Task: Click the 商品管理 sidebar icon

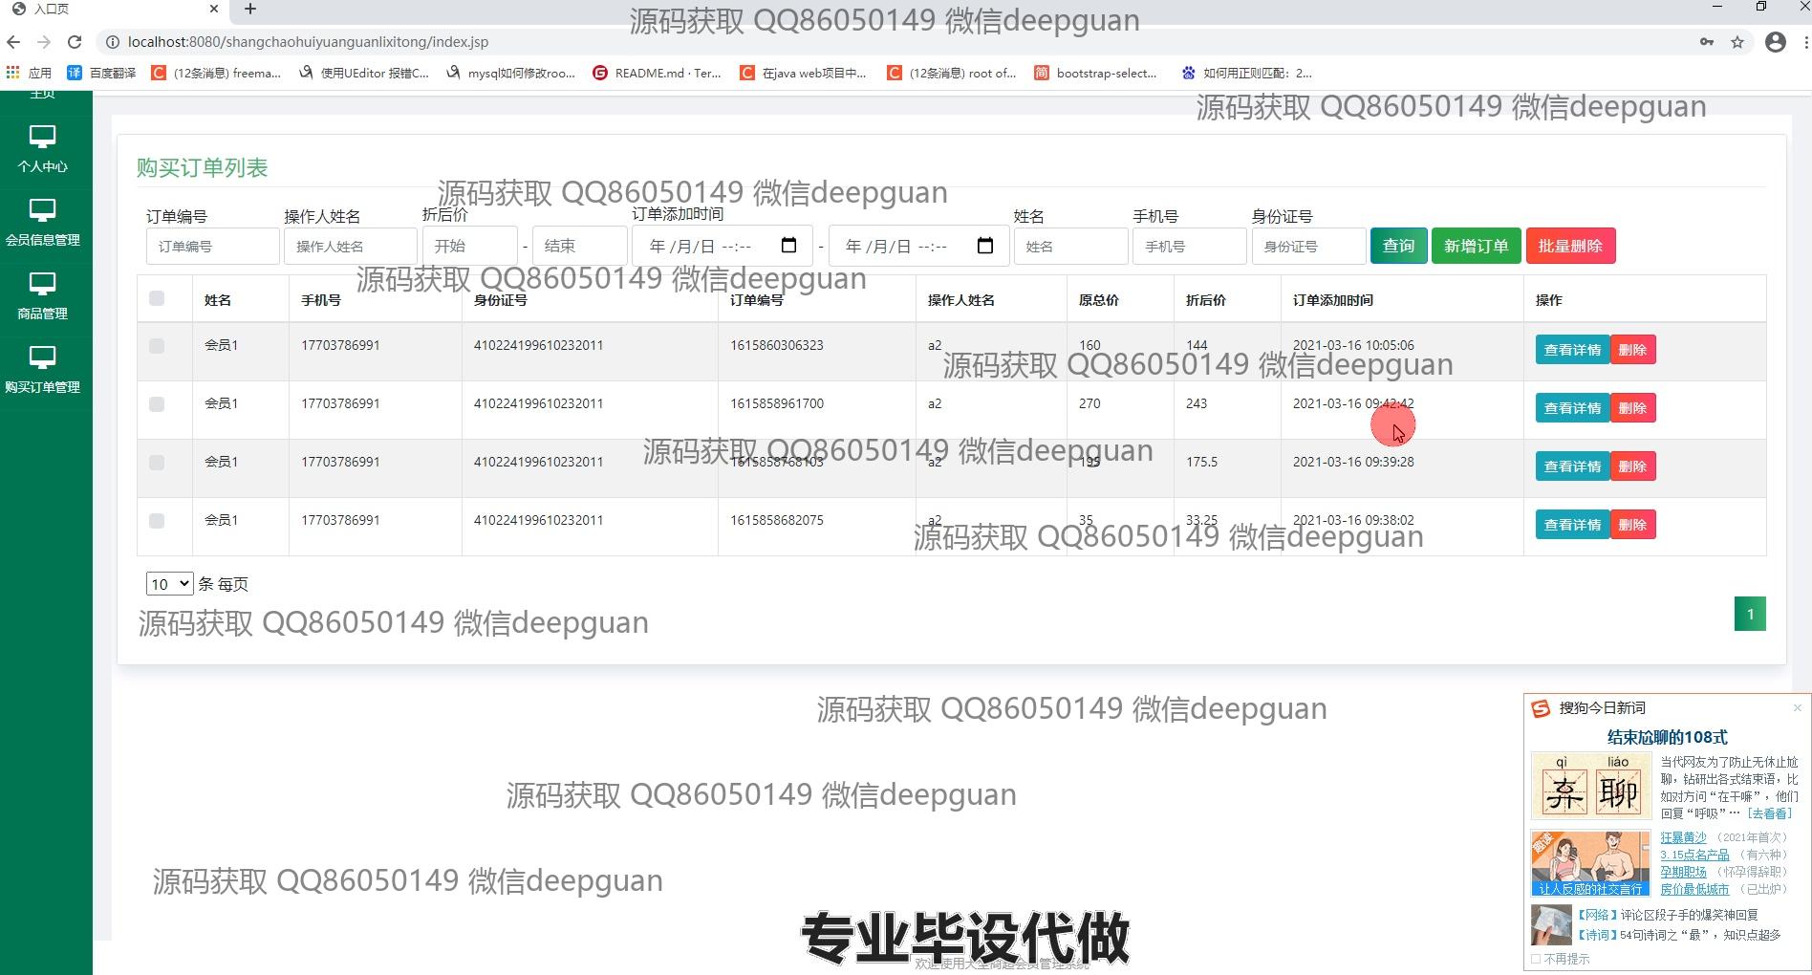Action: pyautogui.click(x=42, y=284)
